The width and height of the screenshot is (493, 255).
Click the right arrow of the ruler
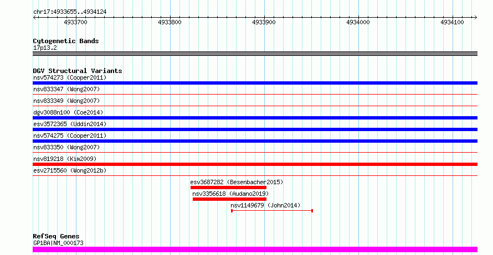tap(475, 18)
